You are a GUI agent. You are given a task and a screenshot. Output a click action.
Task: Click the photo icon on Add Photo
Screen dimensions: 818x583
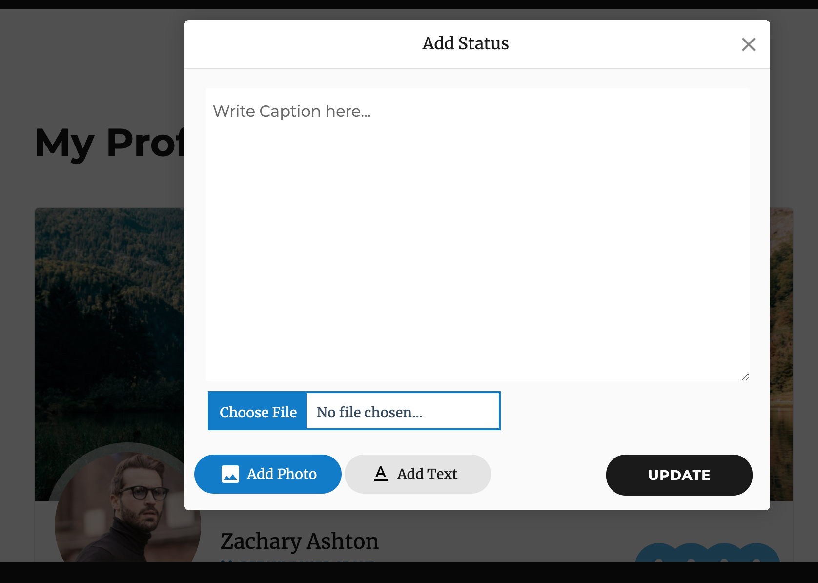coord(230,474)
